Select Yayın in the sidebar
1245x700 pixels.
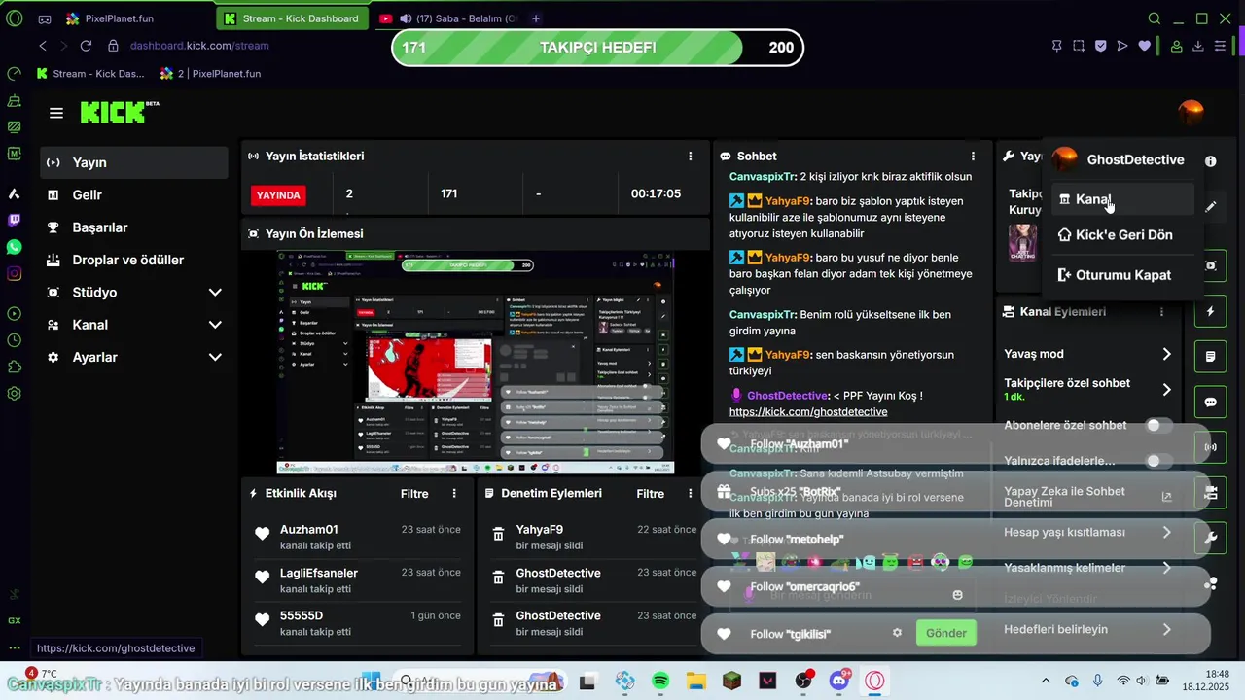134,162
